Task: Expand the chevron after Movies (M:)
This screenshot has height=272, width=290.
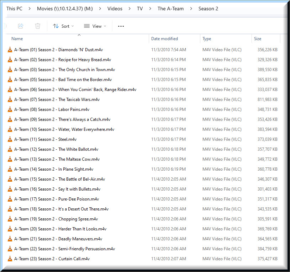Action: pos(100,9)
